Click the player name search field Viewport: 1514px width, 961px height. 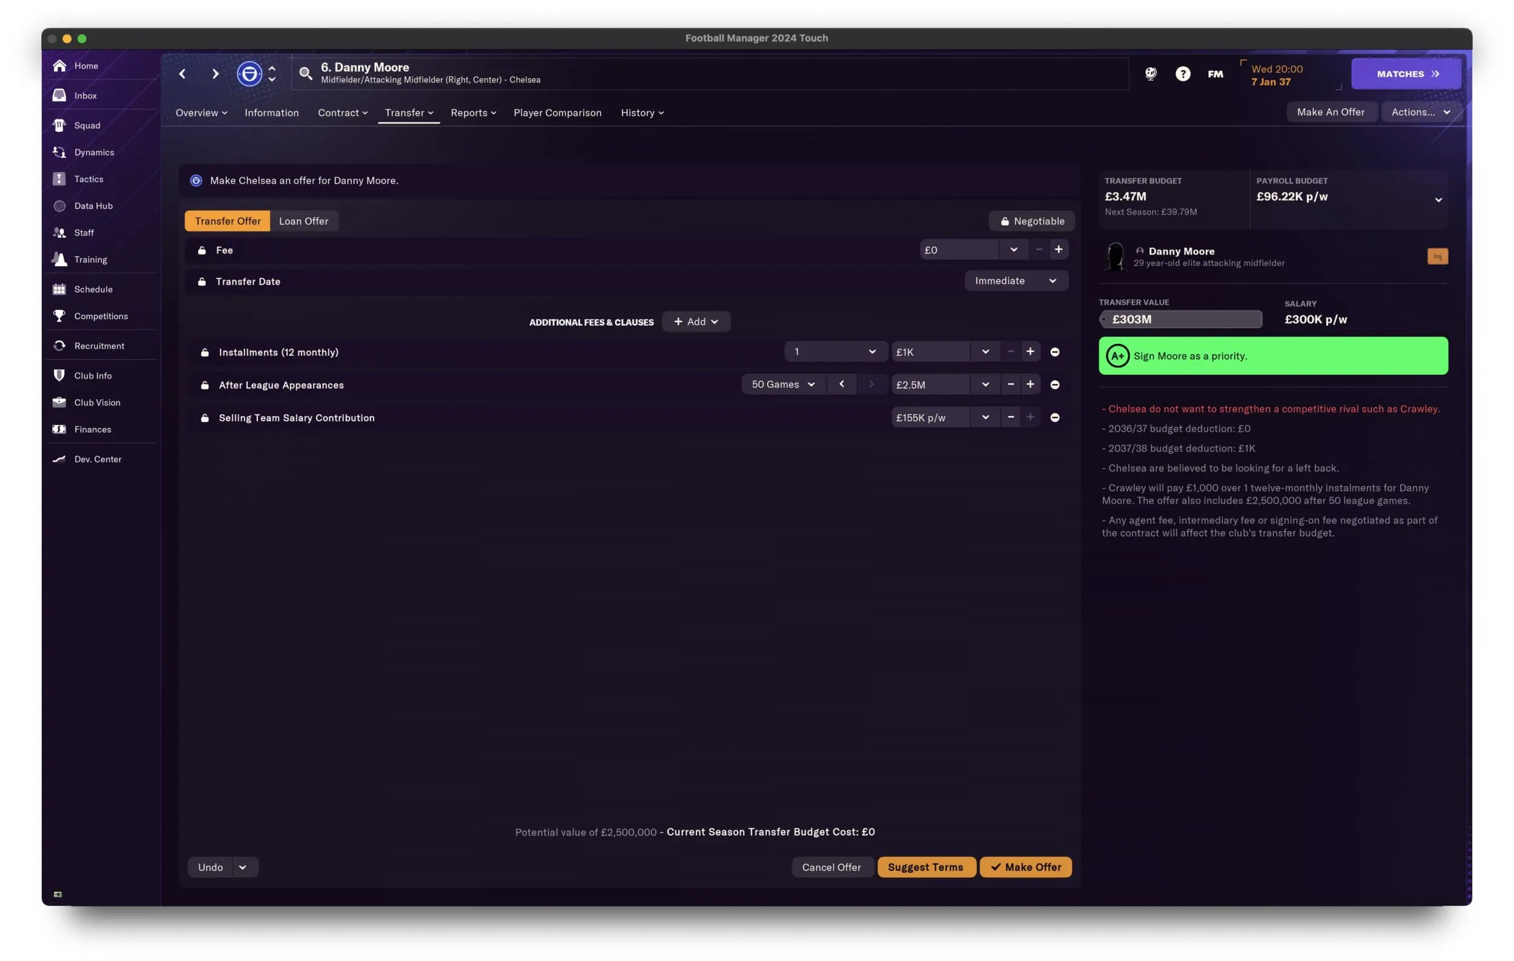click(710, 73)
